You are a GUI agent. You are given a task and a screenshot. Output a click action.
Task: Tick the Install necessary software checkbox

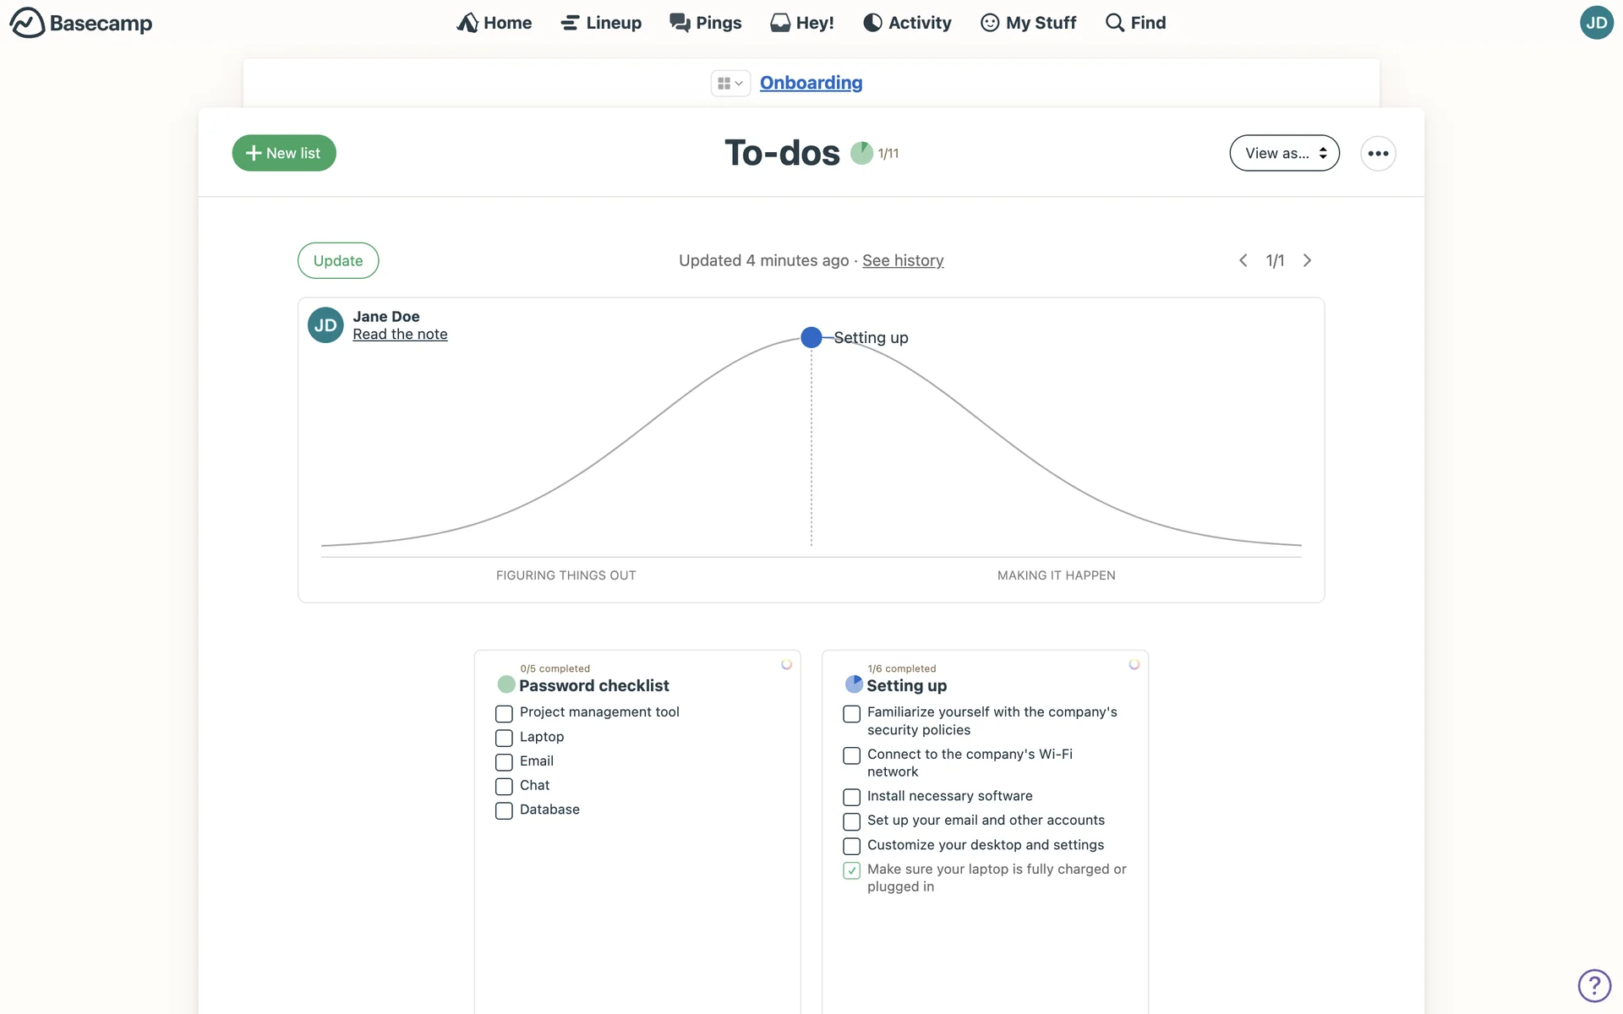(851, 797)
